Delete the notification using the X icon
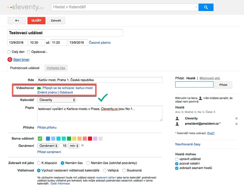The image size is (244, 191). click(x=82, y=146)
